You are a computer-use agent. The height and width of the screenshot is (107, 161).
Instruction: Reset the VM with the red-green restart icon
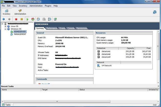pyautogui.click(x=33, y=19)
